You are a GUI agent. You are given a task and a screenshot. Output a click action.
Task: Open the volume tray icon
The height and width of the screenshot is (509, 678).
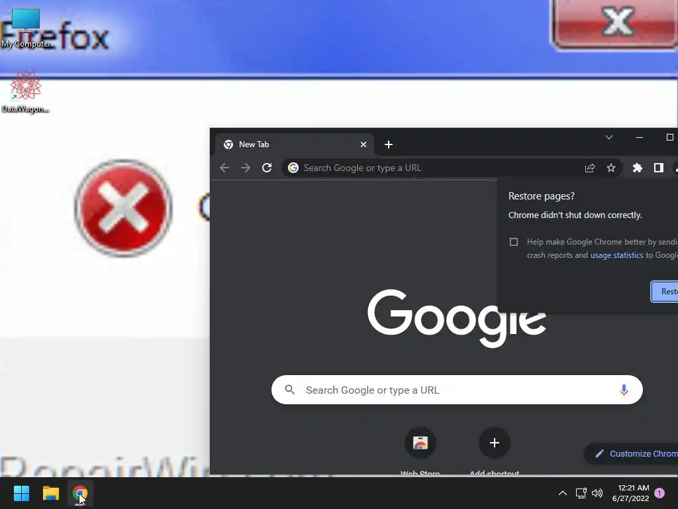tap(597, 493)
